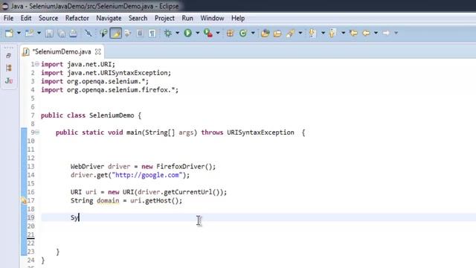Click the Back navigation yellow arrow
This screenshot has width=476, height=268.
tap(366, 33)
